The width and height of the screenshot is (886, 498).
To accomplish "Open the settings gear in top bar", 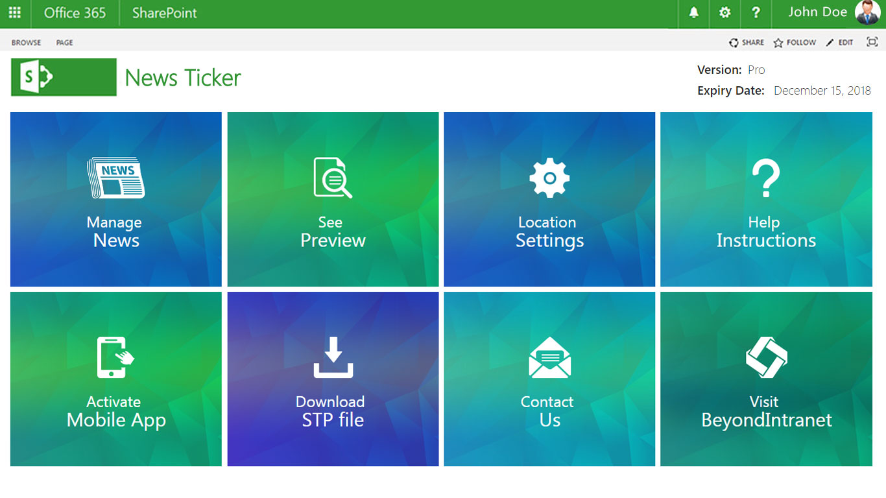I will (x=724, y=12).
